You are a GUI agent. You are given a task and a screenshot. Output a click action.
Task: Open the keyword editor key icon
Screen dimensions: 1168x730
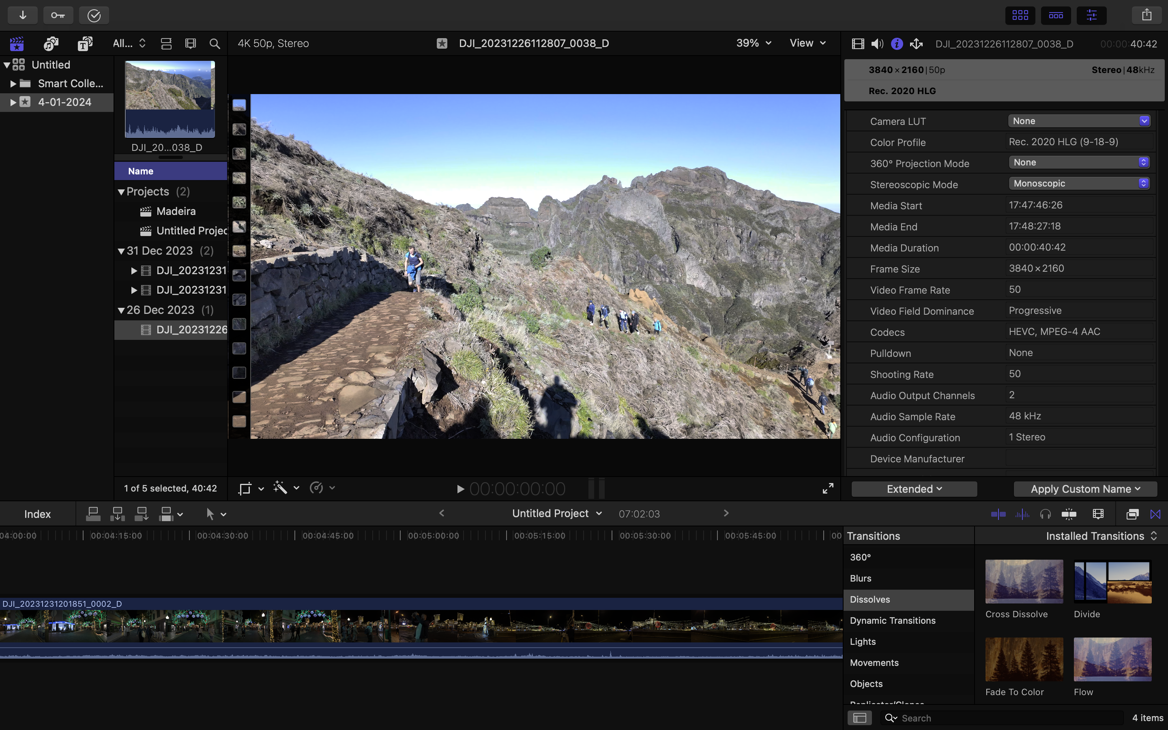click(58, 15)
